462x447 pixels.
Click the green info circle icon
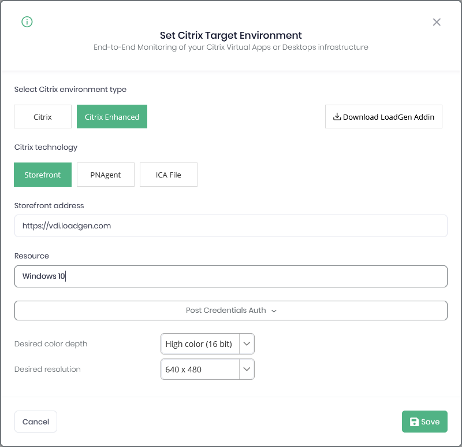(x=27, y=22)
